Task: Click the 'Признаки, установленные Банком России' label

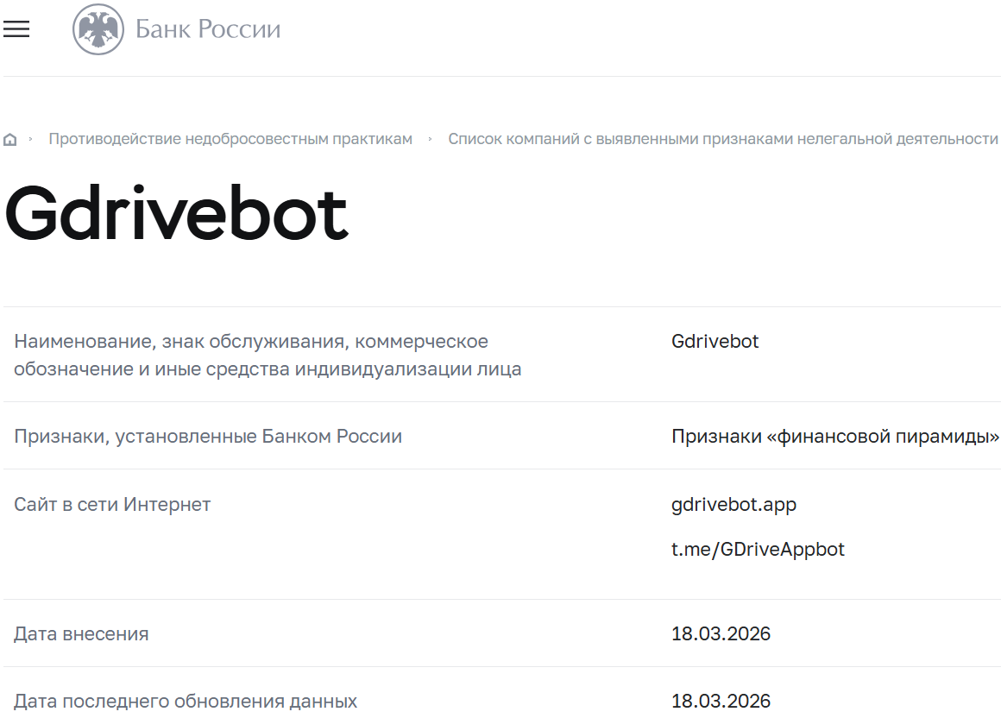Action: [208, 437]
